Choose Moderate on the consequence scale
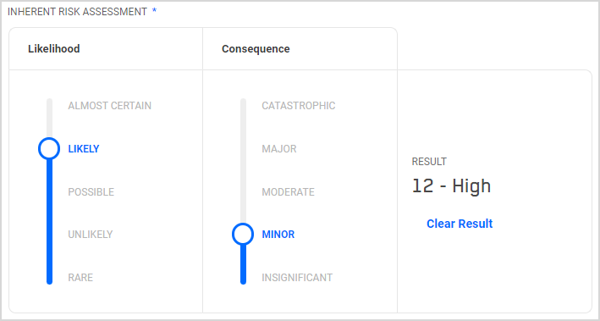The width and height of the screenshot is (600, 321). [288, 192]
